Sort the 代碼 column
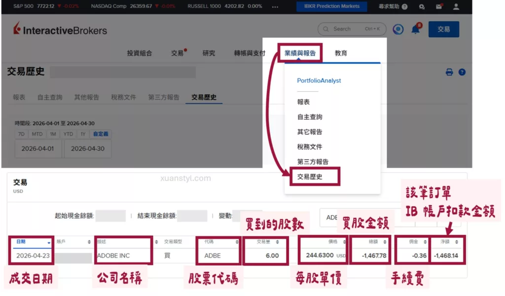This screenshot has width=505, height=296. [x=237, y=242]
